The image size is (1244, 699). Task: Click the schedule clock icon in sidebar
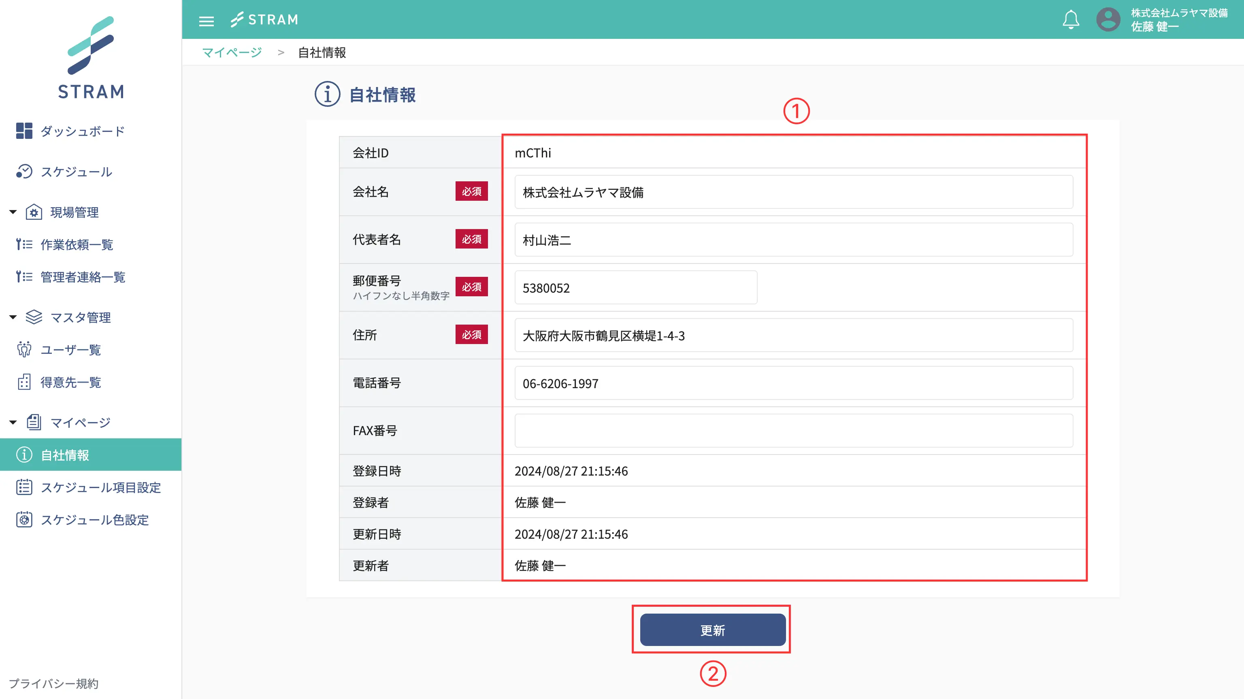(x=24, y=171)
